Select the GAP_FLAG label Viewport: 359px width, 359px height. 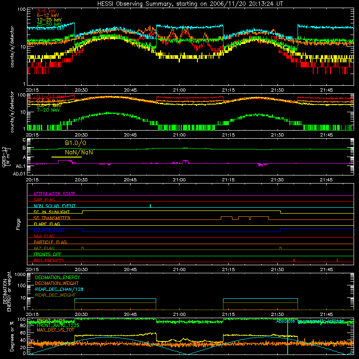pyautogui.click(x=44, y=200)
